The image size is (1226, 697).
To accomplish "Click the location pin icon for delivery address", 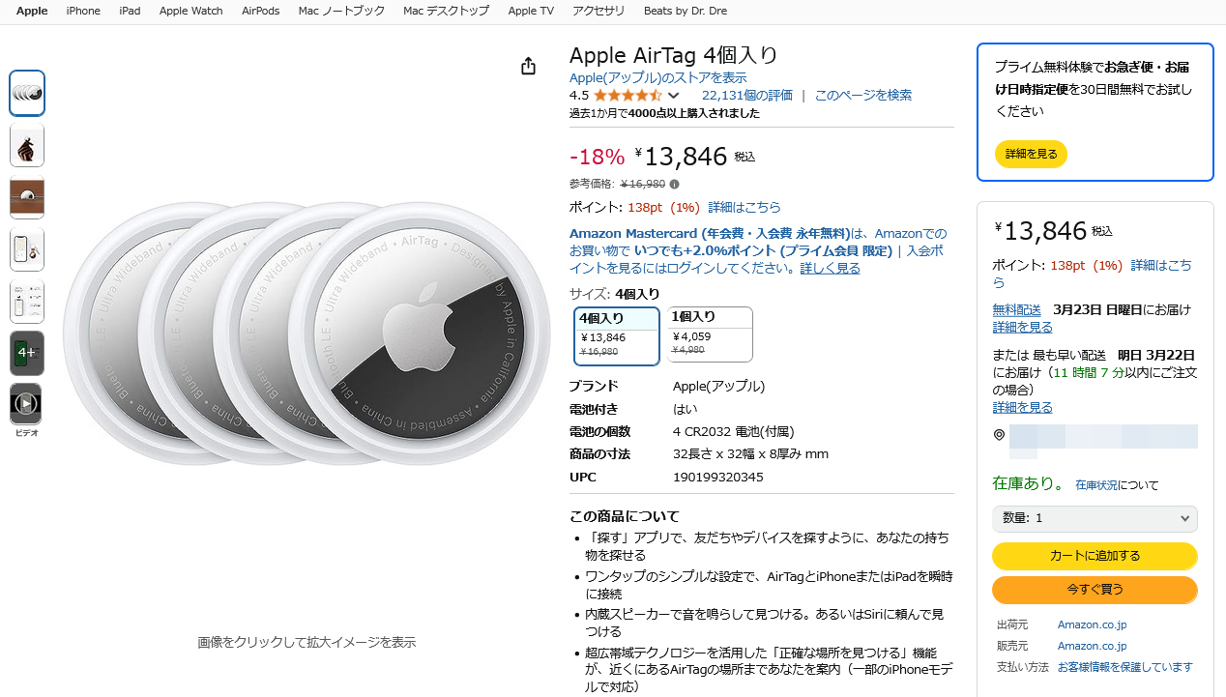I will click(x=999, y=435).
